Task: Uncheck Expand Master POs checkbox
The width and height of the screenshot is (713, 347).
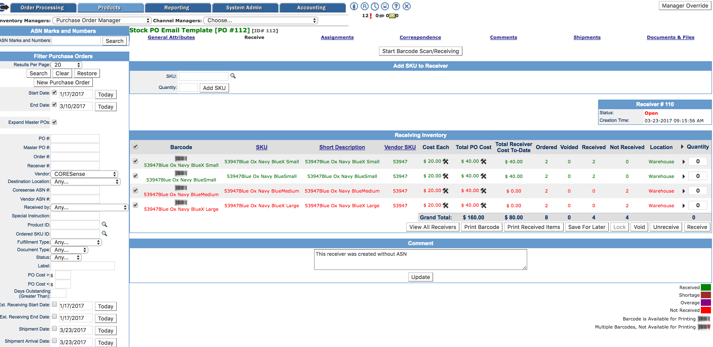Action: pyautogui.click(x=54, y=122)
